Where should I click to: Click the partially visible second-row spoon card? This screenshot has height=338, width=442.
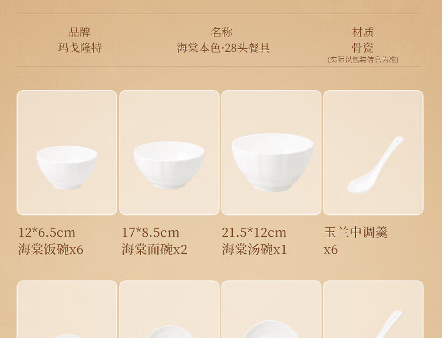(x=373, y=309)
